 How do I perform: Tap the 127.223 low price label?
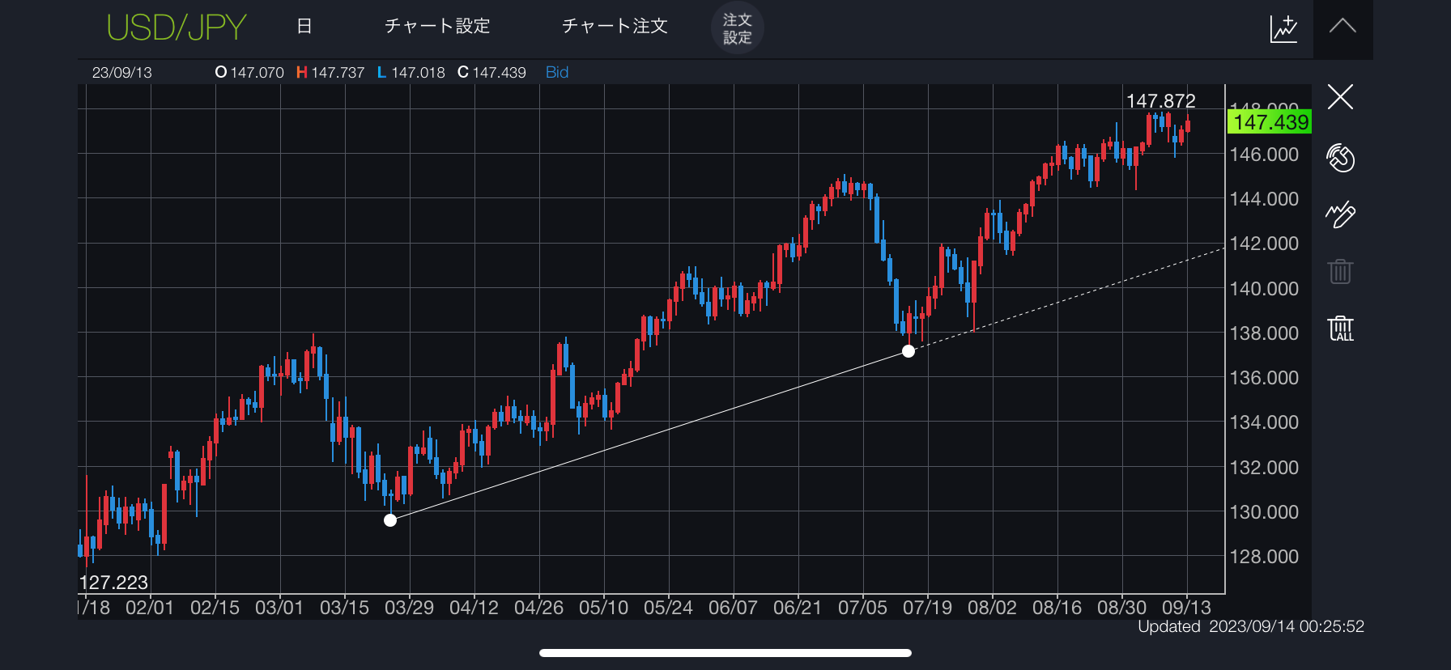114,583
